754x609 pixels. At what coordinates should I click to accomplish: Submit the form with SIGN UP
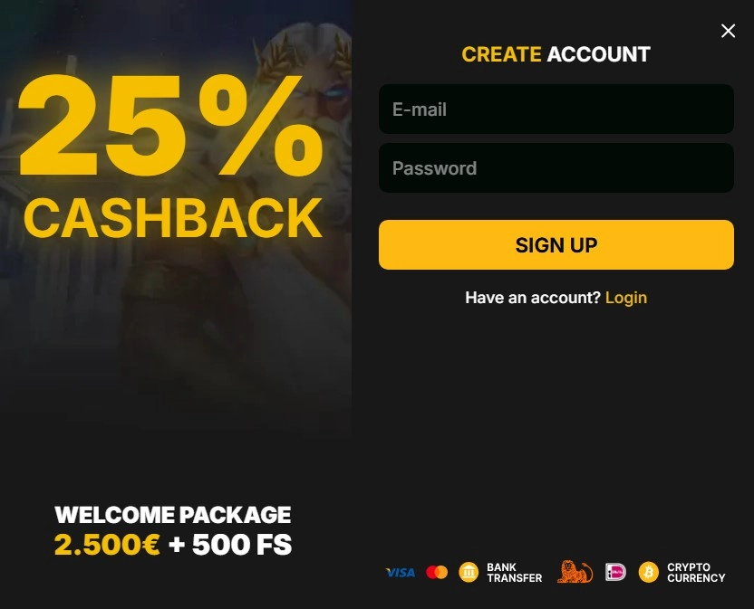(x=556, y=245)
